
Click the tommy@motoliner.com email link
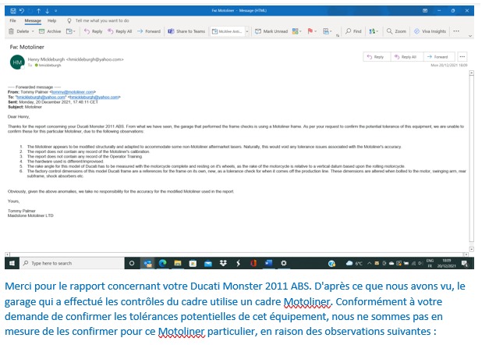tap(73, 92)
